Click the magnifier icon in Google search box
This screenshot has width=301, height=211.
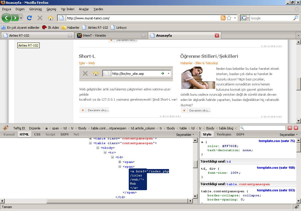coord(295,18)
